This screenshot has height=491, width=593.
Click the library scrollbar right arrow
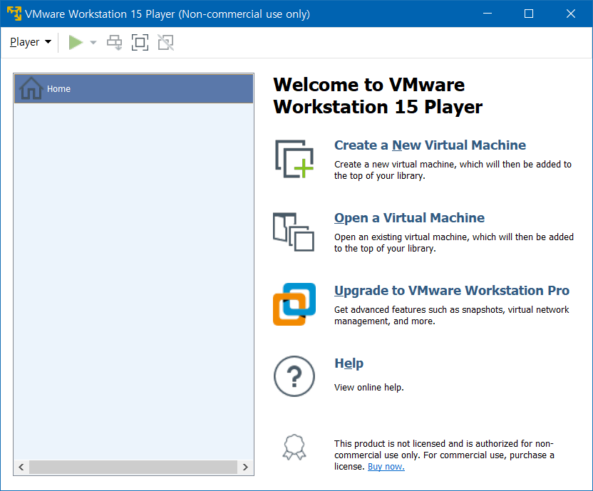[245, 467]
